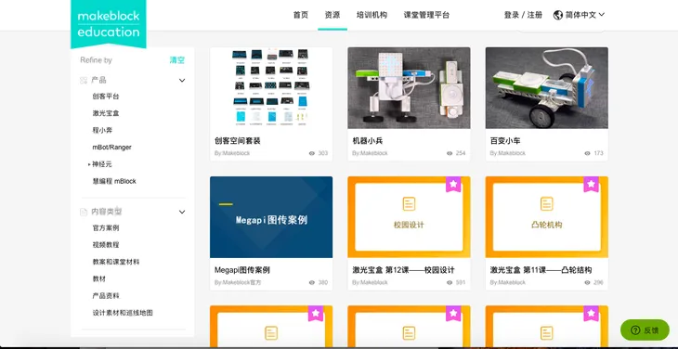
Task: Filter content by 官方案例
Action: [x=106, y=227]
